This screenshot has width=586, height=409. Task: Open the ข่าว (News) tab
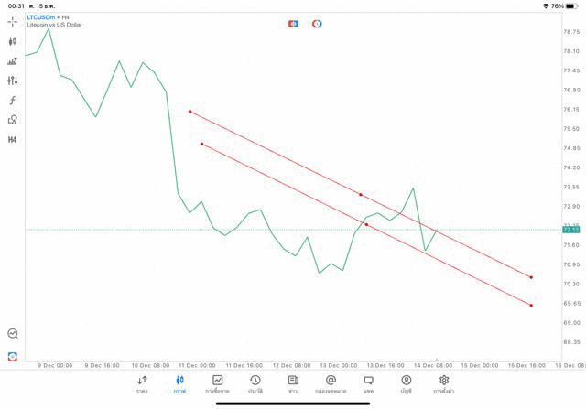coord(293,384)
